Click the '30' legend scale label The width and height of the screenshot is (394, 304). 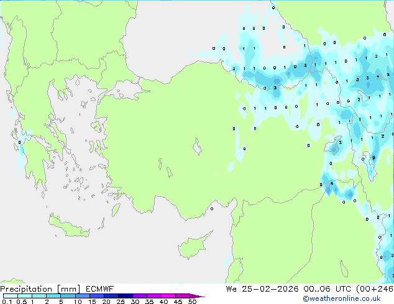[135, 302]
